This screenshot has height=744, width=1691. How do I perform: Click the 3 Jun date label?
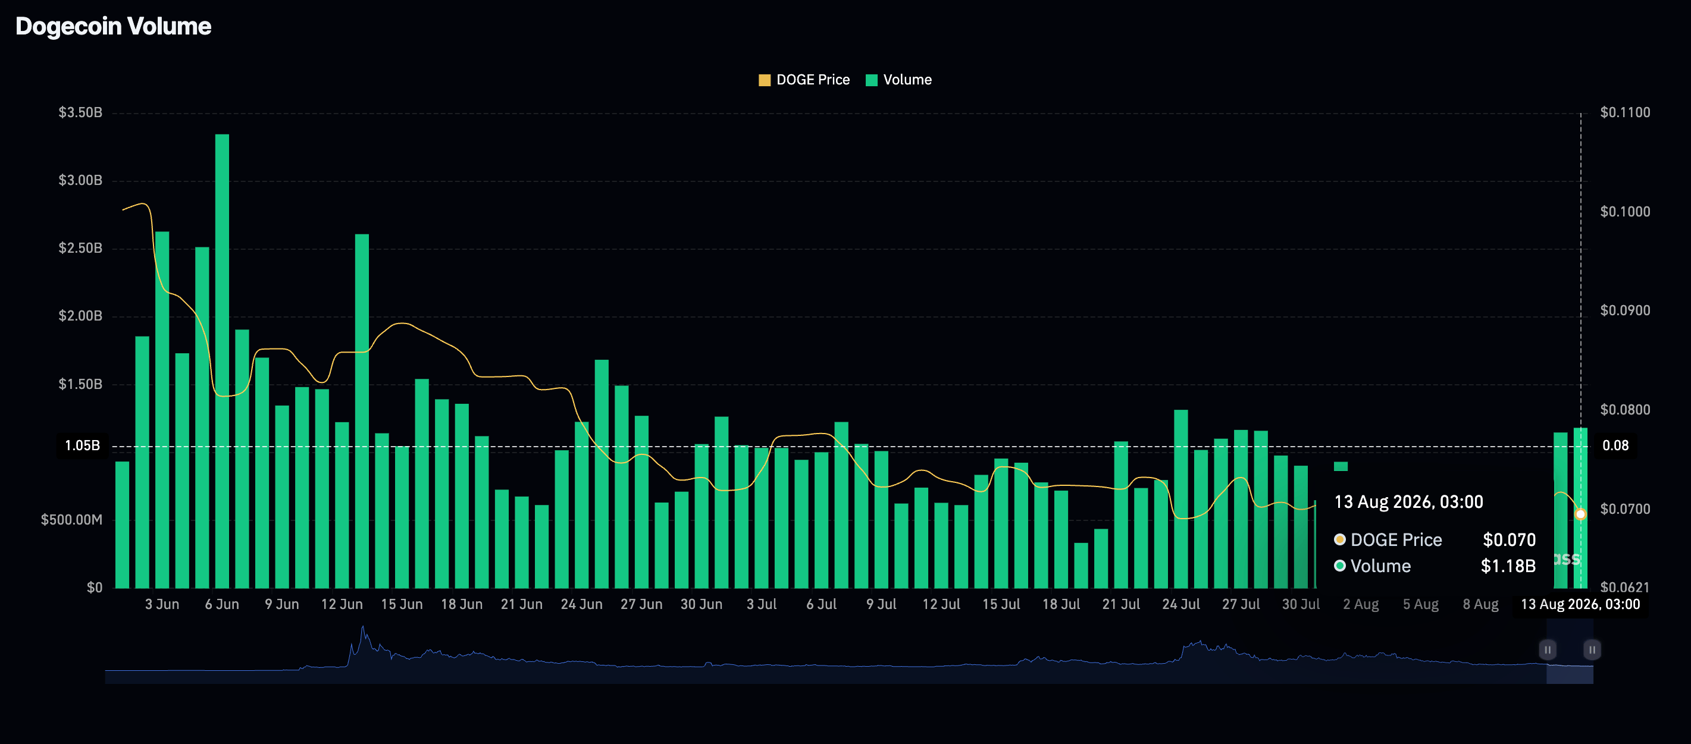(x=162, y=604)
